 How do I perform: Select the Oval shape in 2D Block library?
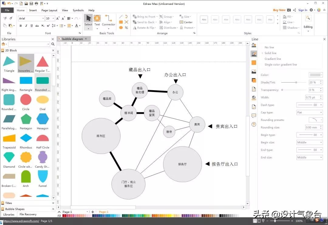[43, 100]
